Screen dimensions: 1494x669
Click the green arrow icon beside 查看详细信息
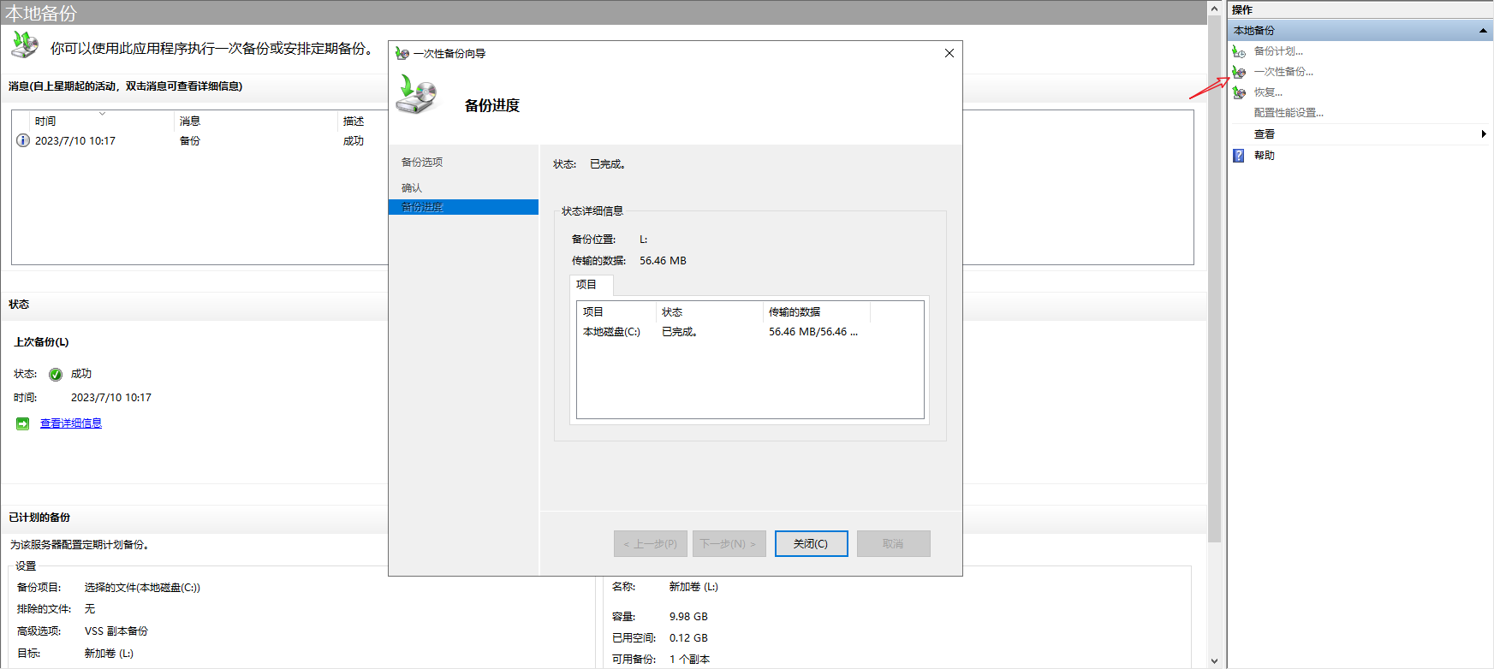(23, 423)
